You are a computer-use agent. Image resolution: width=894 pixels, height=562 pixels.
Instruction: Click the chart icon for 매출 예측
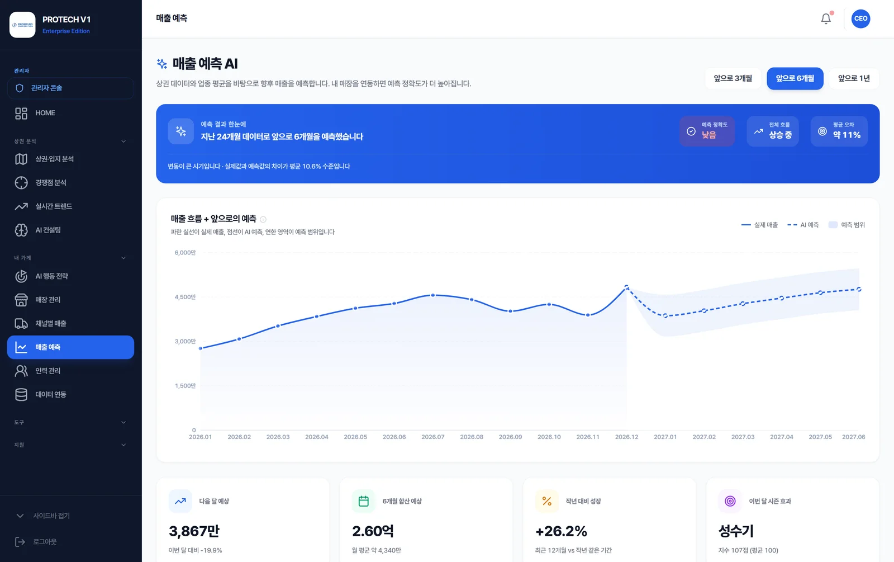[x=21, y=347]
